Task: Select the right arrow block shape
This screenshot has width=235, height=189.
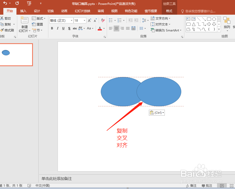Action: [x=209, y=24]
